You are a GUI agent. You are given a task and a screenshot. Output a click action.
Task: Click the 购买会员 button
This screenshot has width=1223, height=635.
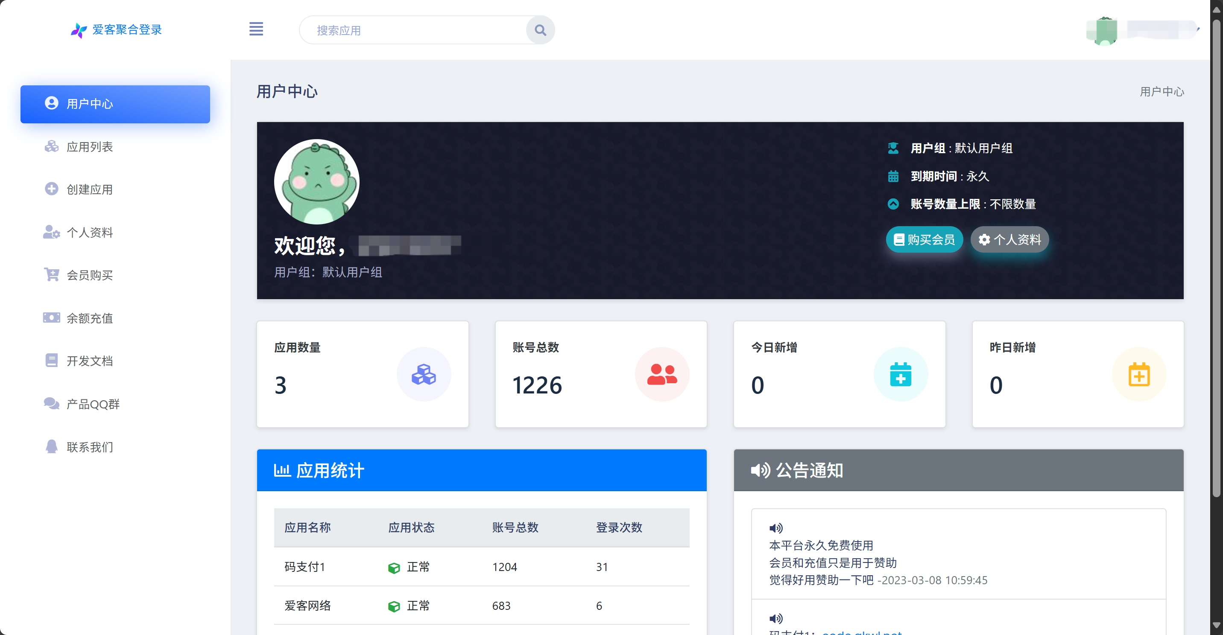click(924, 240)
